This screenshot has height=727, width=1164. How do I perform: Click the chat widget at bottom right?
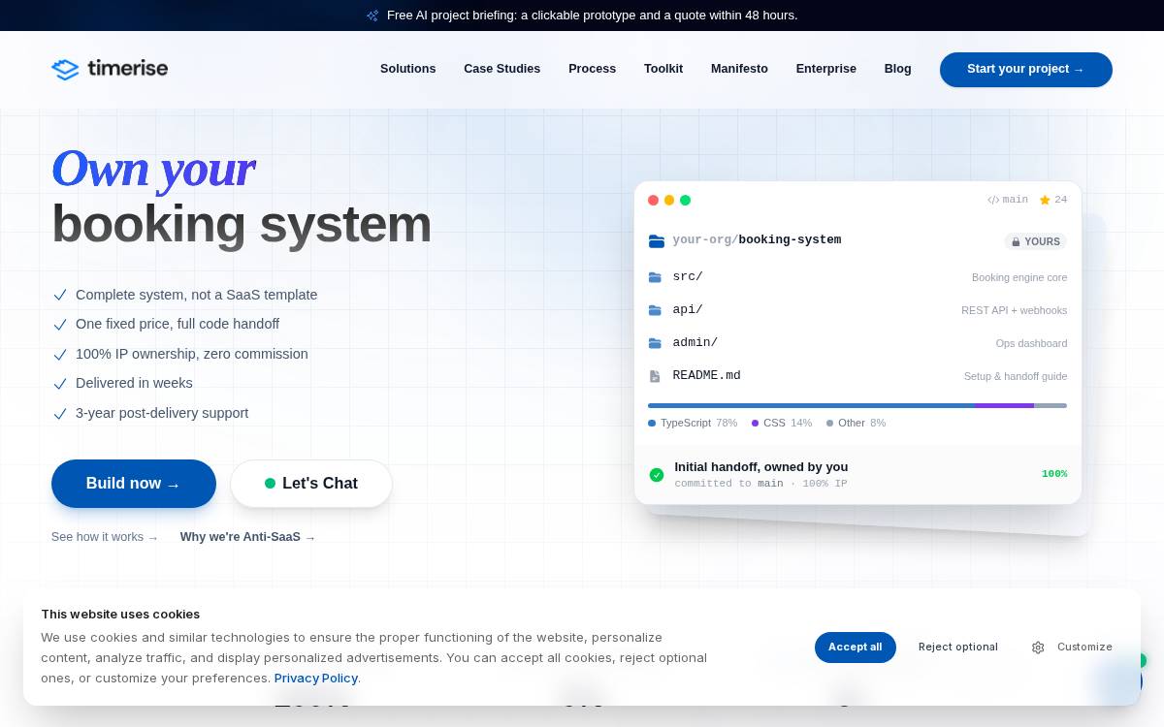(x=1119, y=681)
